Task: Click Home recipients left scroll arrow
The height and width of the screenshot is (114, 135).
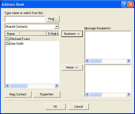Action: 87,94
